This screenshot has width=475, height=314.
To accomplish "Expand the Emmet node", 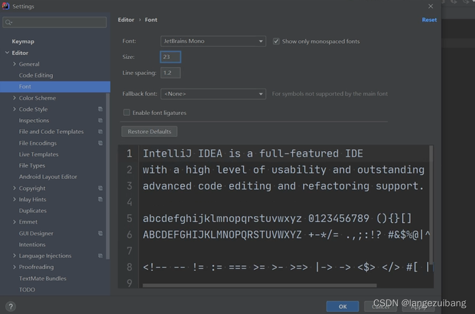I will [x=14, y=222].
